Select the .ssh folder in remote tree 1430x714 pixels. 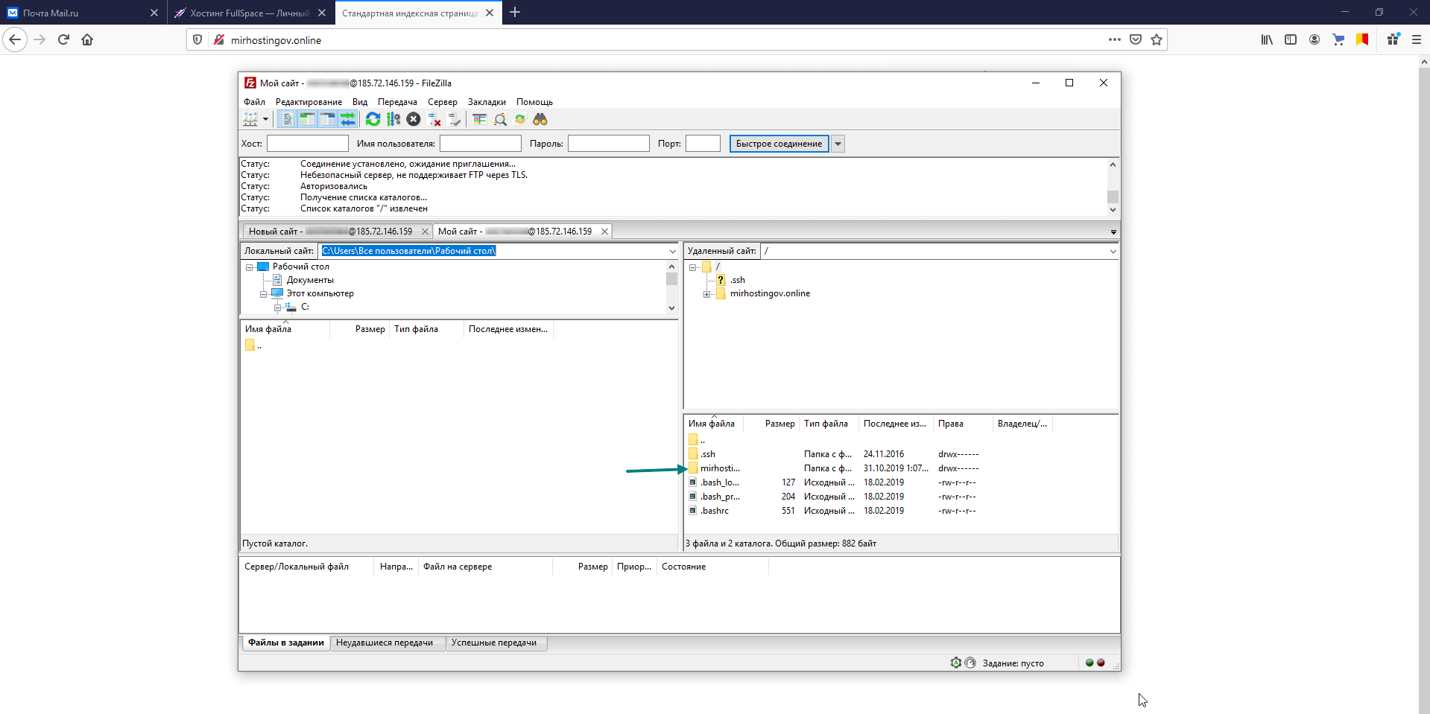[738, 280]
